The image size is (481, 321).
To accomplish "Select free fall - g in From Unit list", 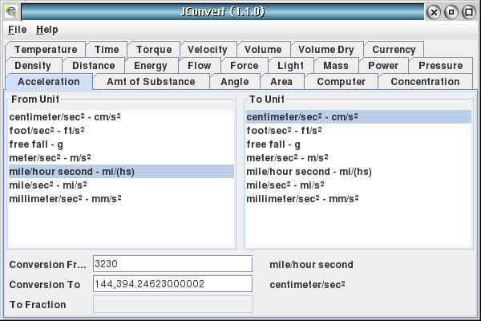I will [122, 144].
